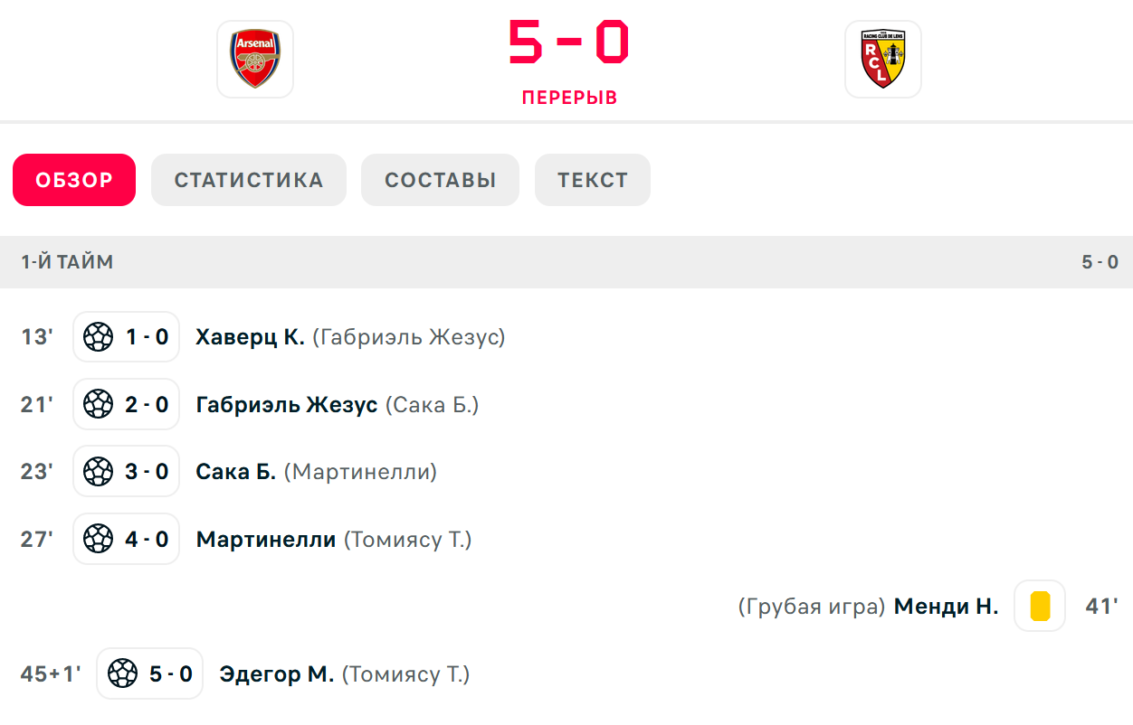Open scorer Габриэль Жезус at 21 minutes
The image size is (1133, 725).
(287, 404)
